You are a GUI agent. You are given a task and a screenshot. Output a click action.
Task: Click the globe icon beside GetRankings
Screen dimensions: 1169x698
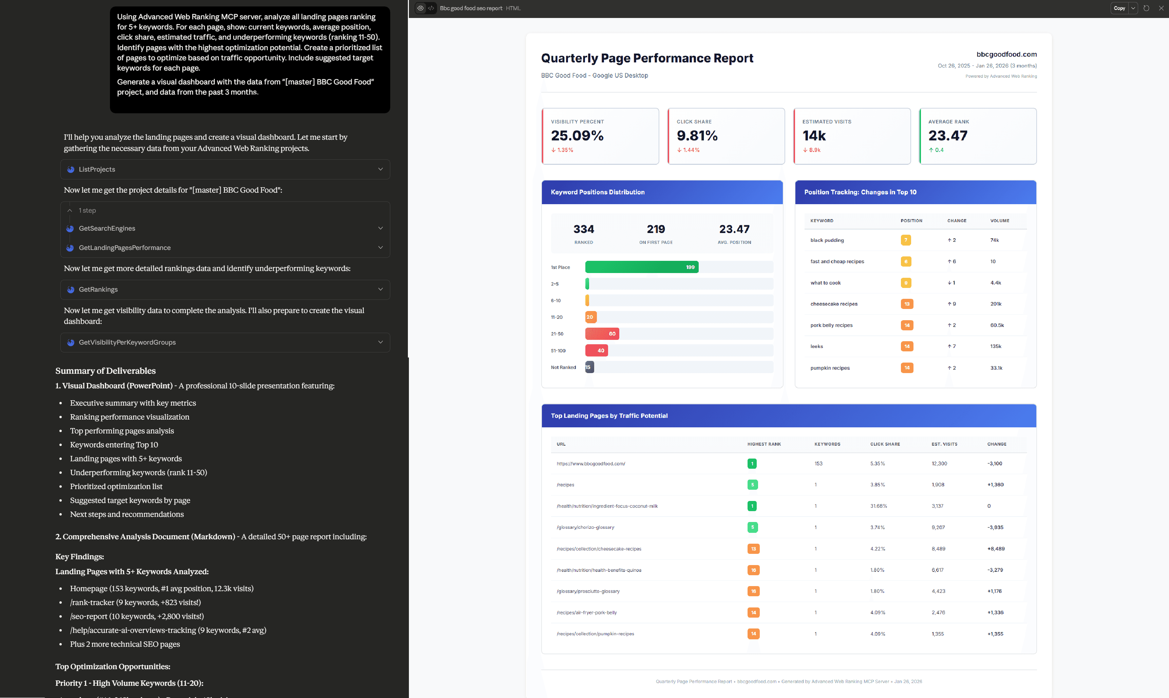(x=71, y=290)
